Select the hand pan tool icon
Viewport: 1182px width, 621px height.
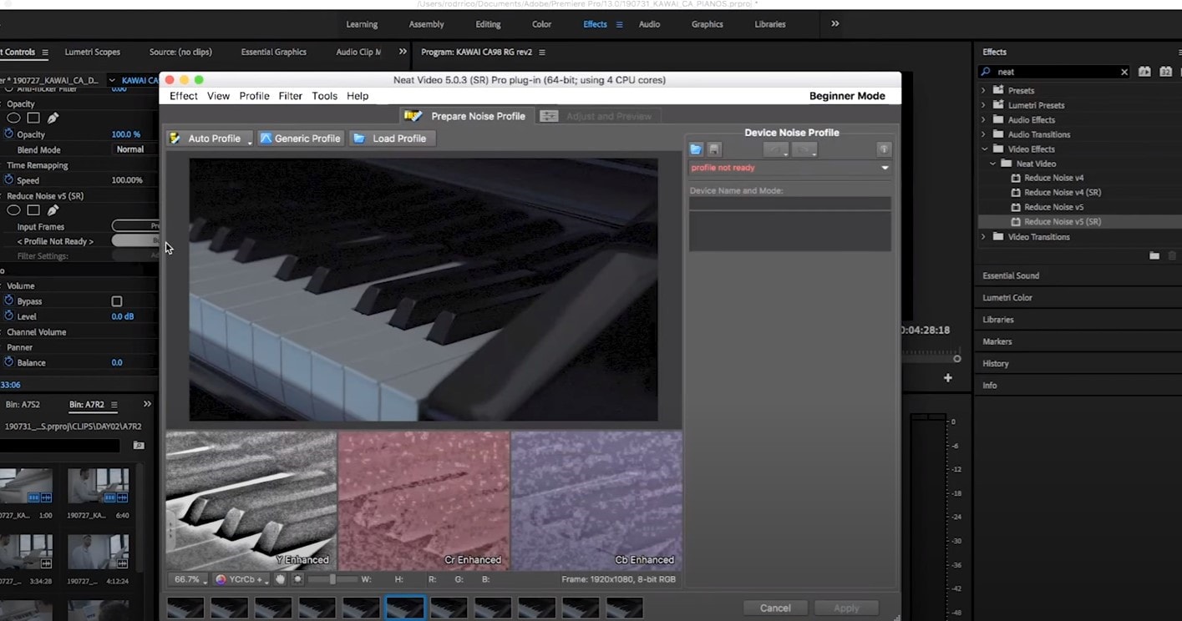(x=280, y=579)
